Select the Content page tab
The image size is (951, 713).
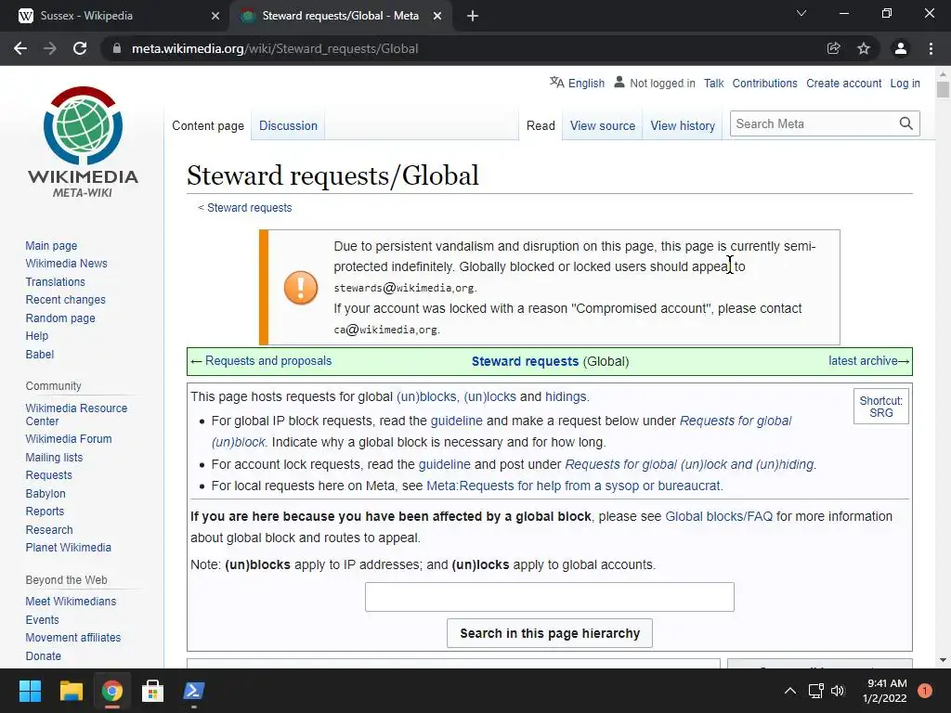[x=208, y=125]
